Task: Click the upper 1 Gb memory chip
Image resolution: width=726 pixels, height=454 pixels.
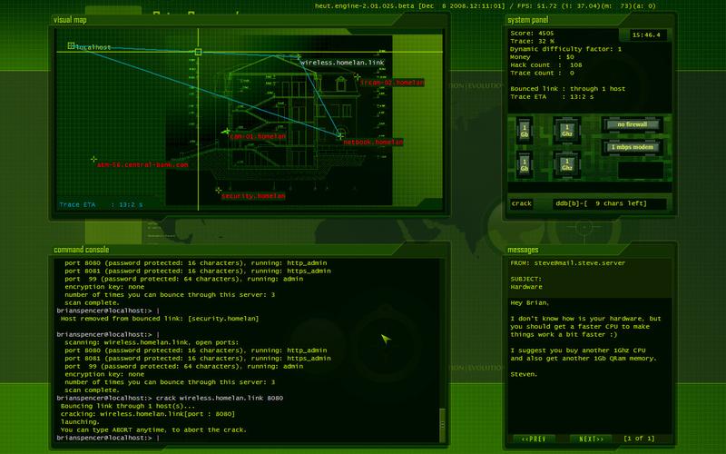Action: [524, 129]
